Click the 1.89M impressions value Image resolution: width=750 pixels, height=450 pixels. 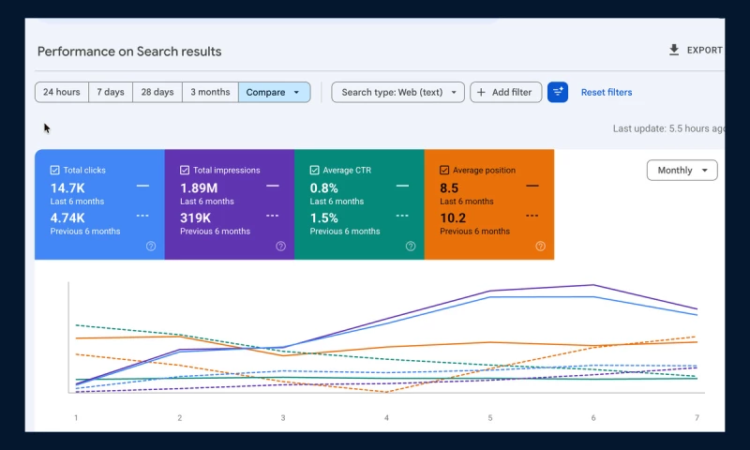[x=199, y=187]
